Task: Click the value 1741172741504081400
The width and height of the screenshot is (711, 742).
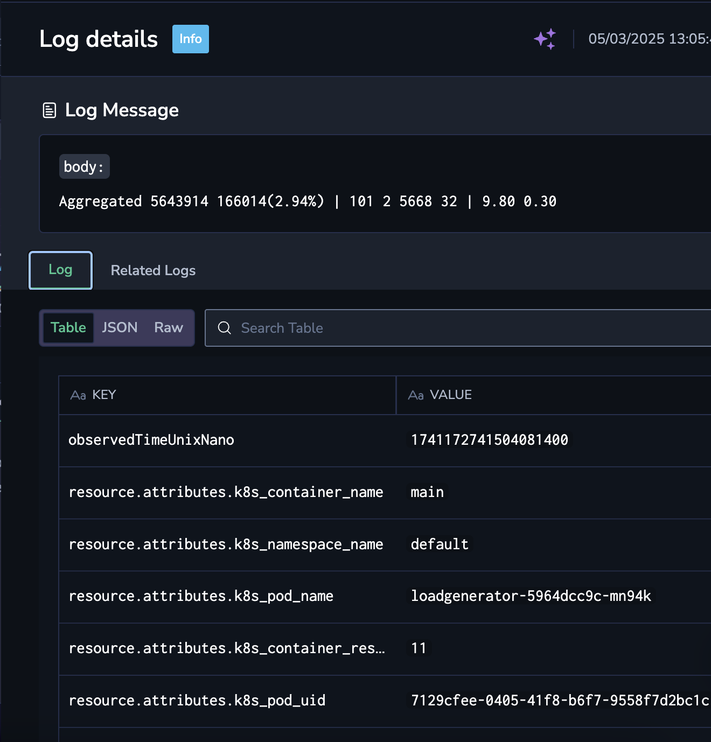Action: tap(490, 440)
